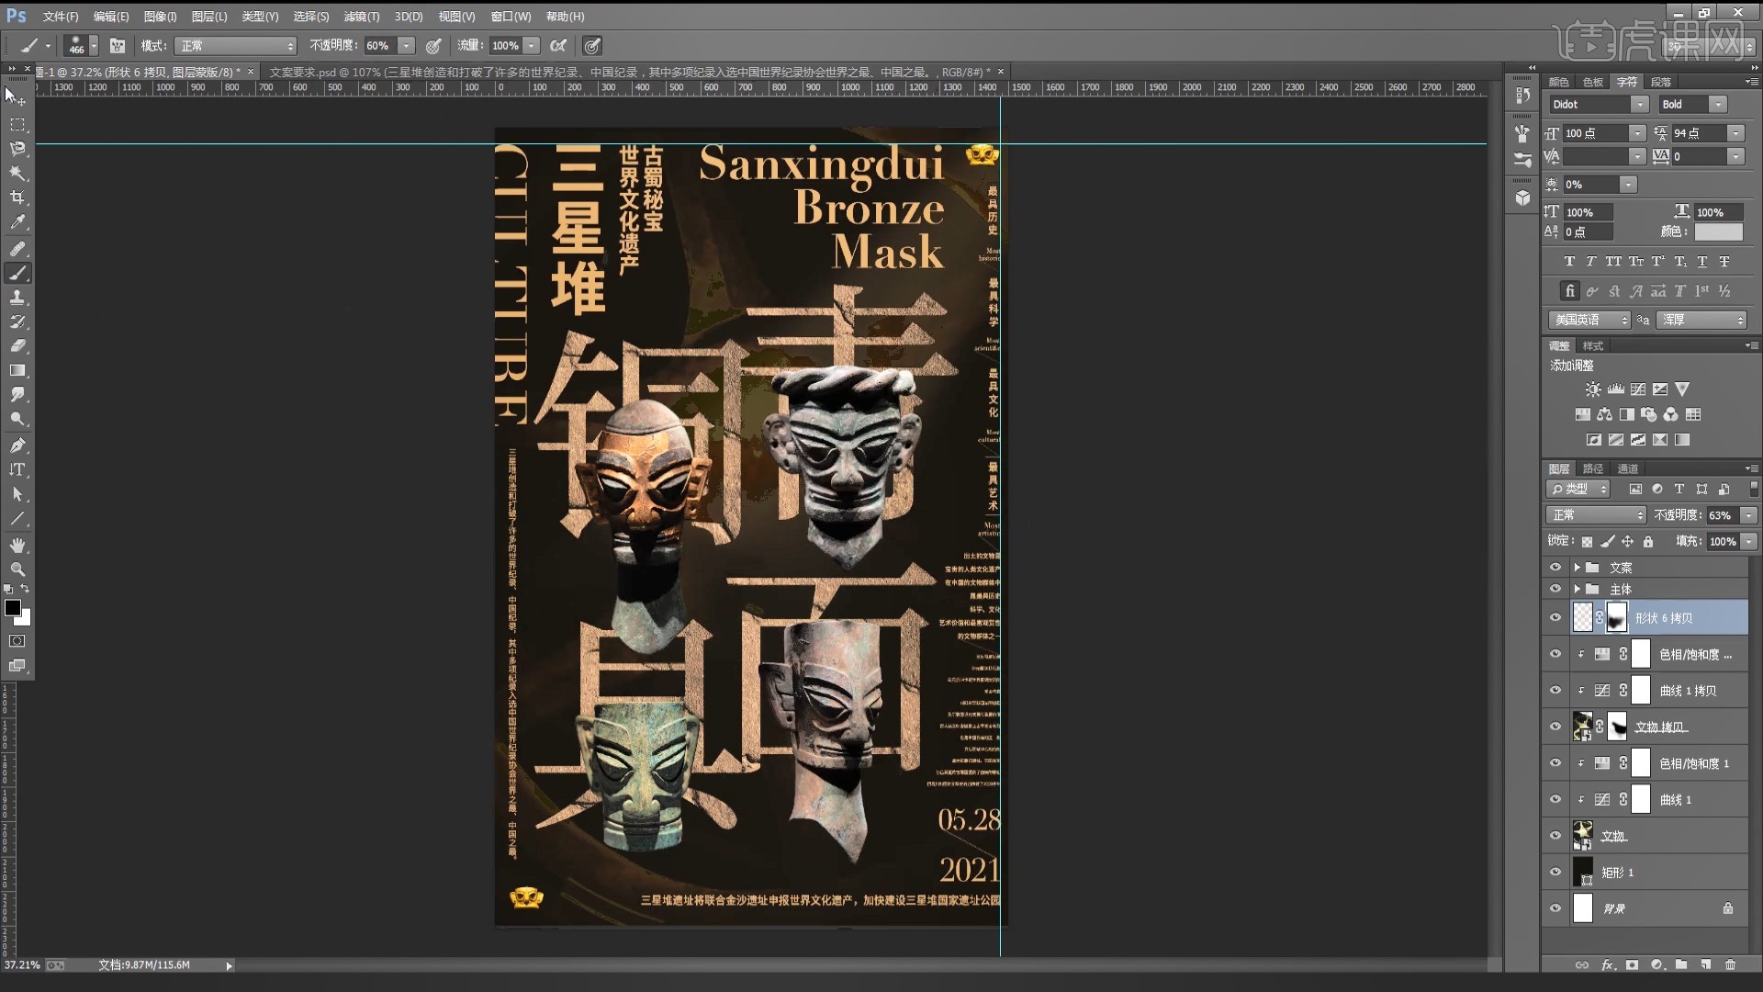
Task: Open the brush panel toggle in options bar
Action: pos(118,45)
